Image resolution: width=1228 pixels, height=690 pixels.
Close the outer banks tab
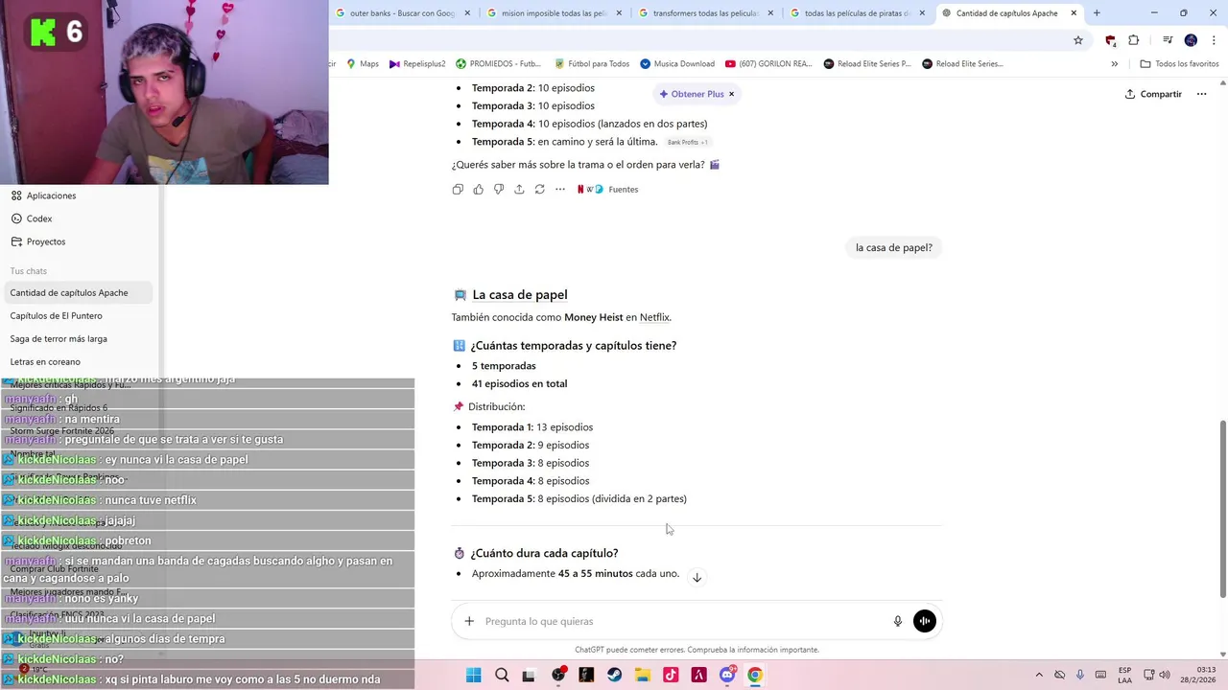point(467,13)
